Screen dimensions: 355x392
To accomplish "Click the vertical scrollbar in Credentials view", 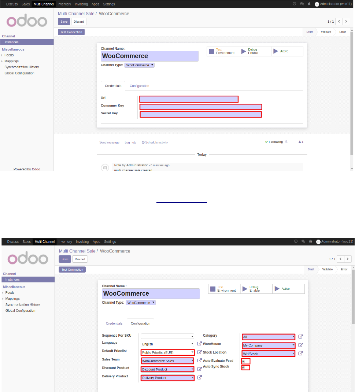I will pyautogui.click(x=352, y=93).
